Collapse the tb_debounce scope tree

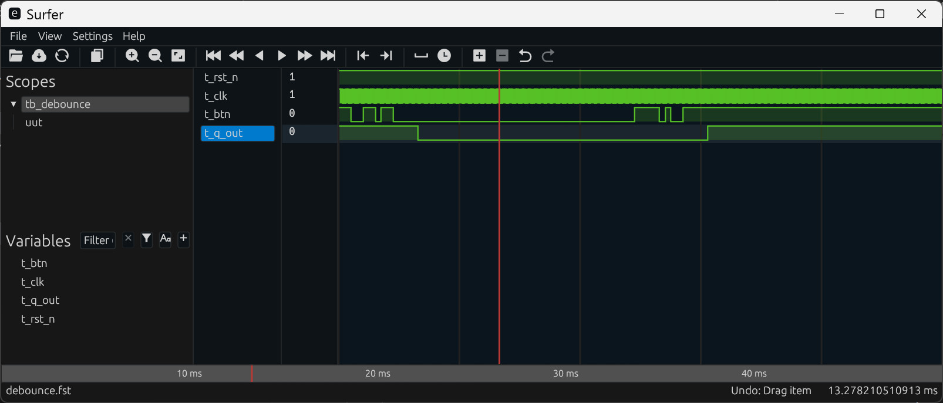14,104
